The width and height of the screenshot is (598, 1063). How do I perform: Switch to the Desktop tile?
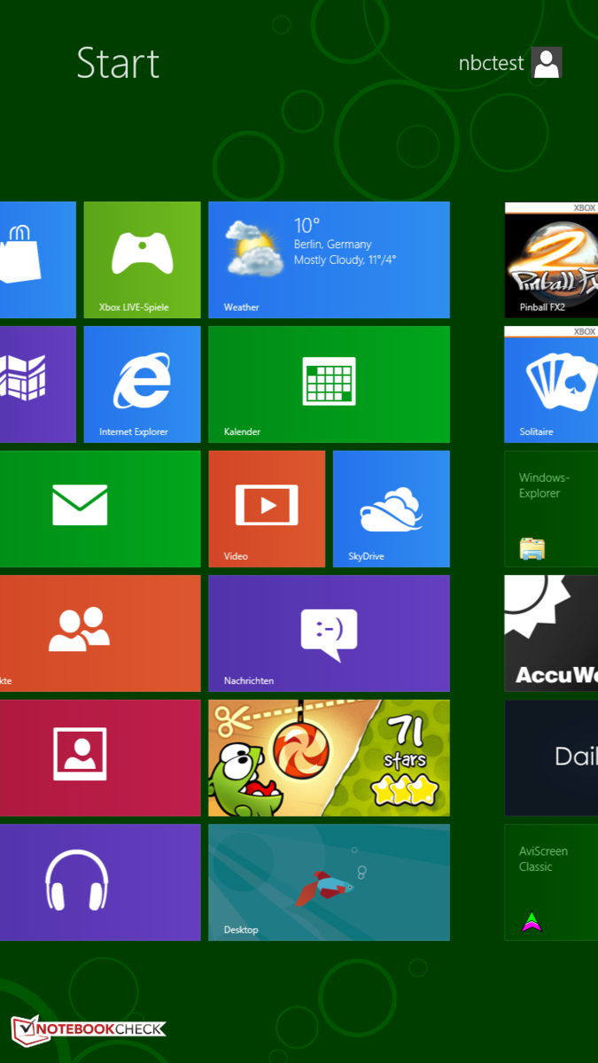point(329,881)
